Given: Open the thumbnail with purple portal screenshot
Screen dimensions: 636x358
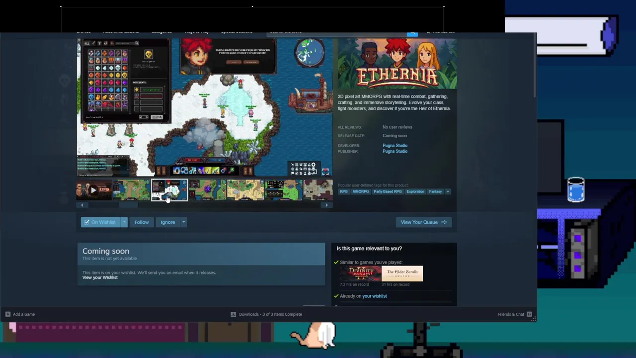Looking at the screenshot, I should tap(207, 190).
